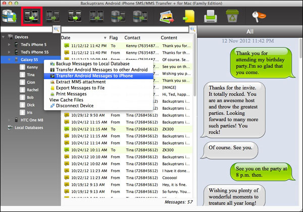
Task: Click the phone icon beside Ted's iPhone 5
Action: point(17,44)
